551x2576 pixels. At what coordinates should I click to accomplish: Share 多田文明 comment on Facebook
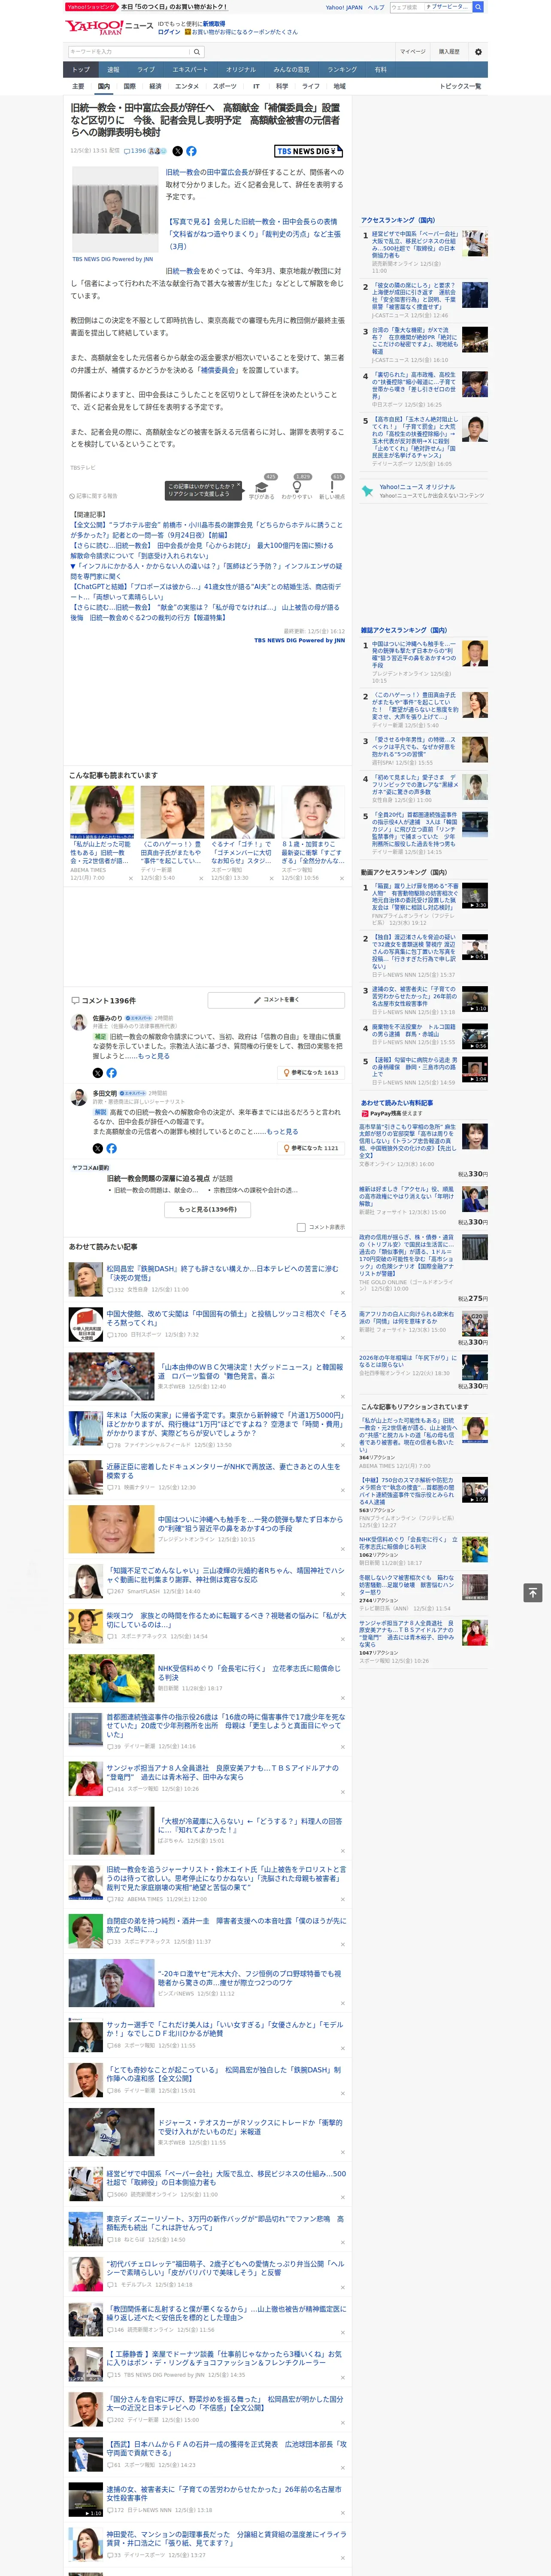[111, 1148]
